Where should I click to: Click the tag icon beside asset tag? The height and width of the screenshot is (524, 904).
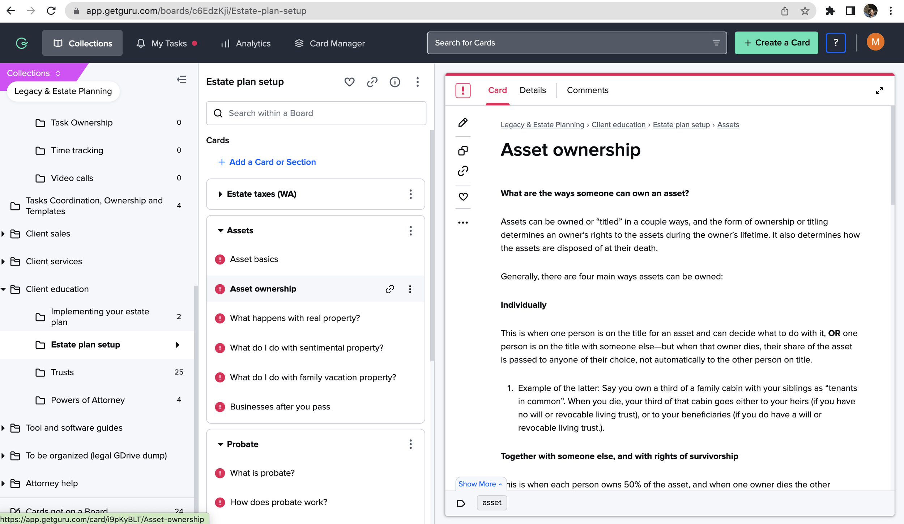click(x=461, y=503)
